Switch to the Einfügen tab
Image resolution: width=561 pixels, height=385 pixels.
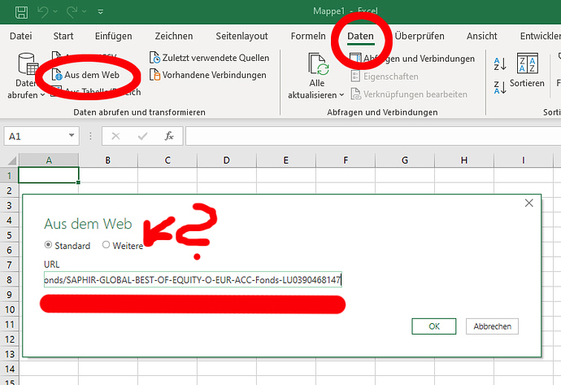click(x=113, y=36)
